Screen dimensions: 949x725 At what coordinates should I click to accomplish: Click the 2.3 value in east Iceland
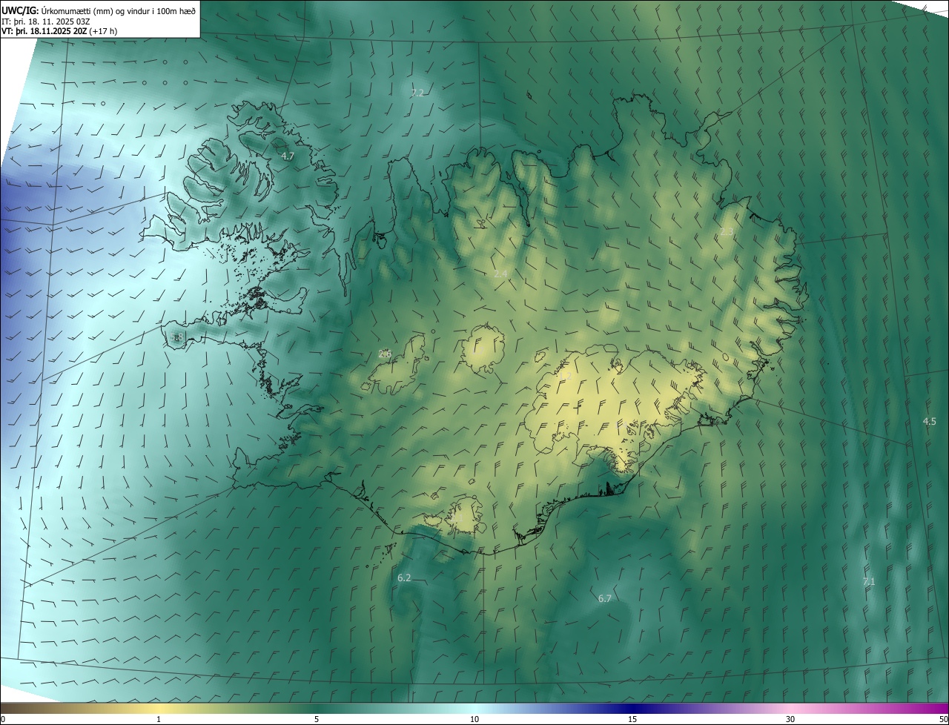click(727, 232)
